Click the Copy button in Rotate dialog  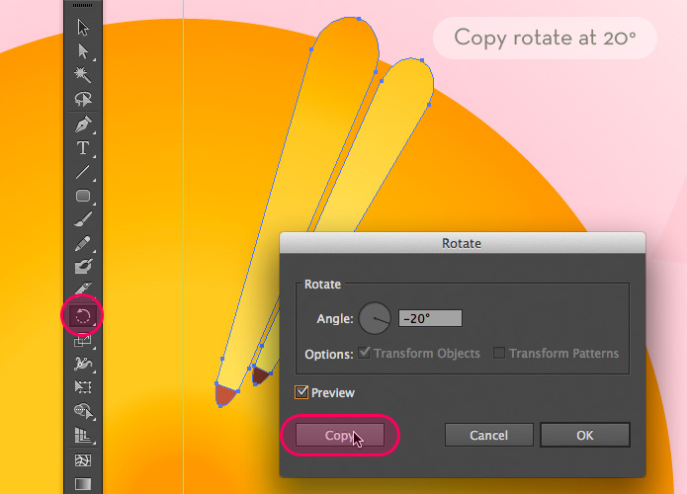[x=340, y=435]
